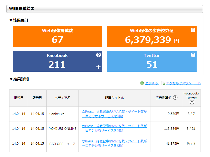
Task: Click 14.04.15 report date in BIGLOBEニュース row
Action: coord(37,143)
